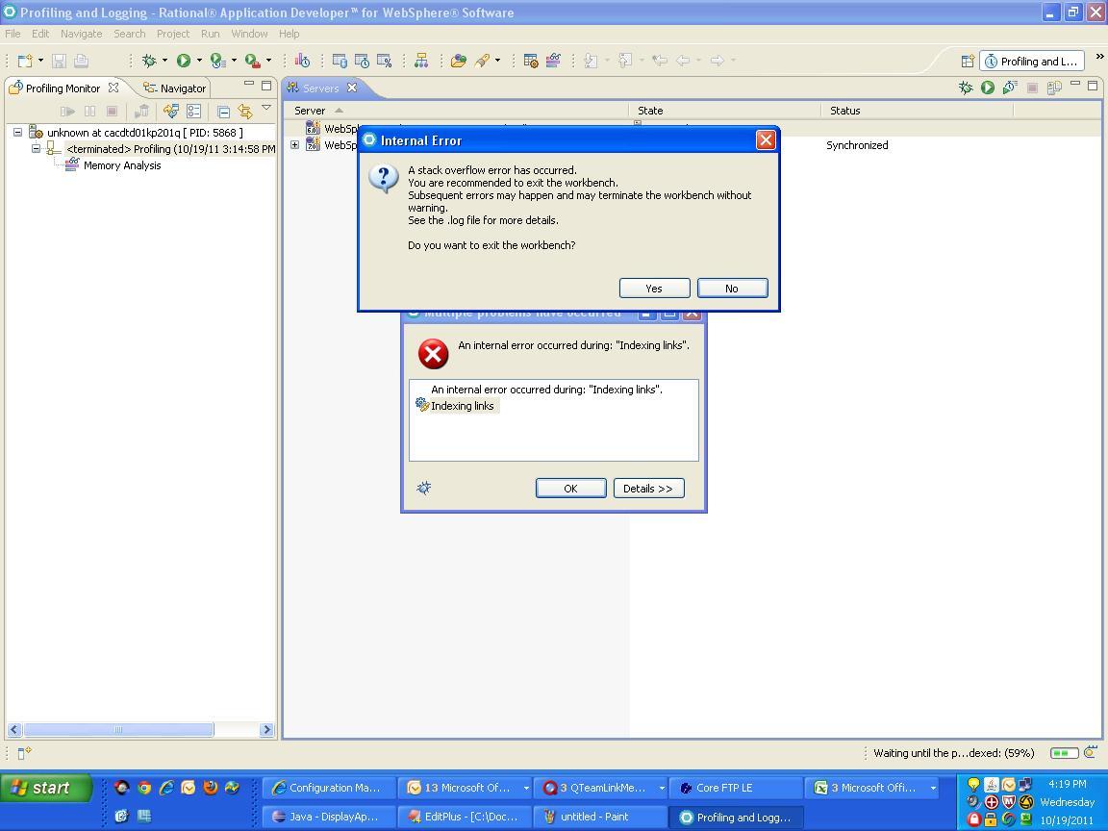This screenshot has width=1108, height=831.
Task: Click the Profiling and L... perspective button
Action: pos(1032,62)
